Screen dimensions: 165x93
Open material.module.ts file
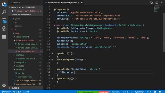coord(26,59)
